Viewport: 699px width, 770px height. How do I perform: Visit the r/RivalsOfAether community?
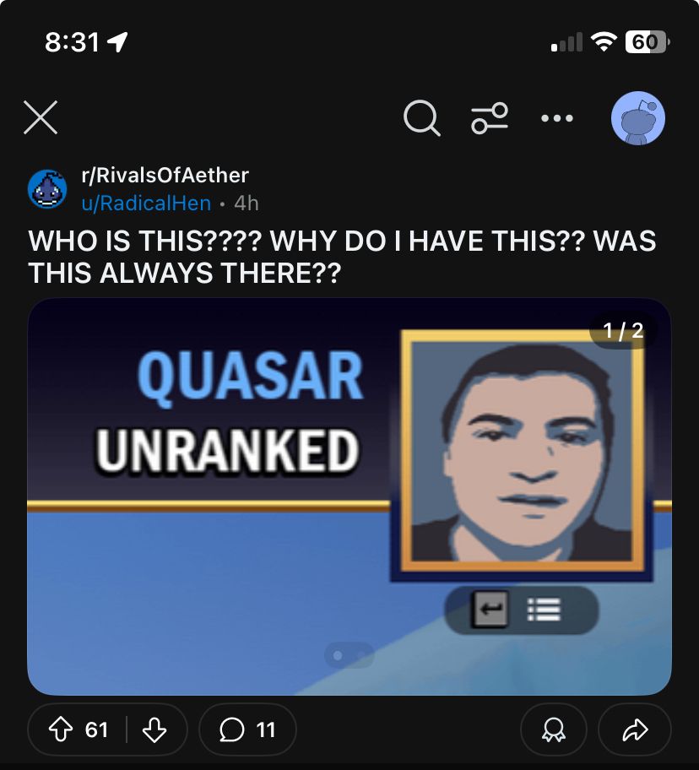pos(165,176)
